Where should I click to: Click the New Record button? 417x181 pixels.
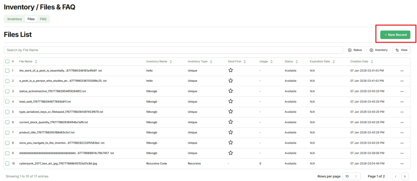pyautogui.click(x=395, y=35)
